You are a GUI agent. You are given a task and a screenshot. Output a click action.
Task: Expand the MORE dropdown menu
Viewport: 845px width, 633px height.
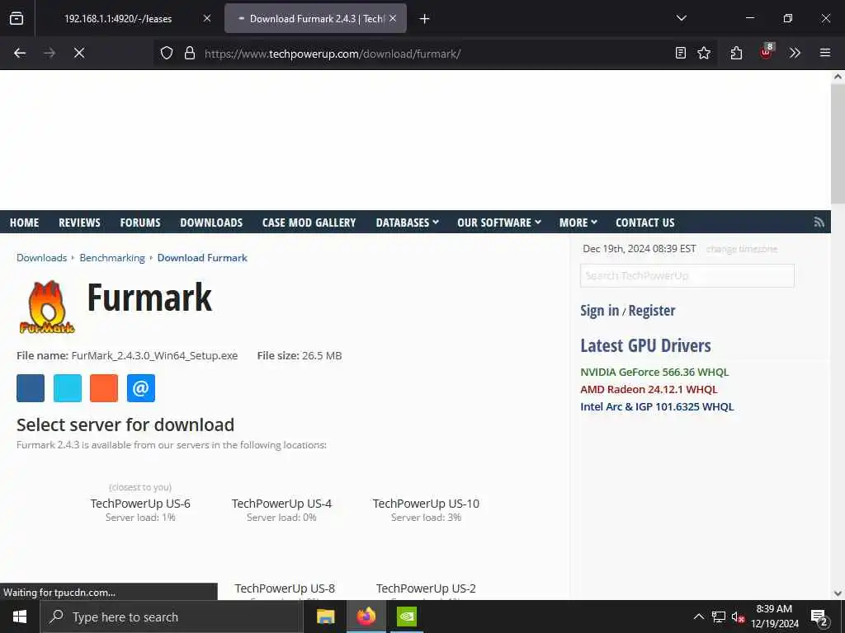(x=578, y=223)
